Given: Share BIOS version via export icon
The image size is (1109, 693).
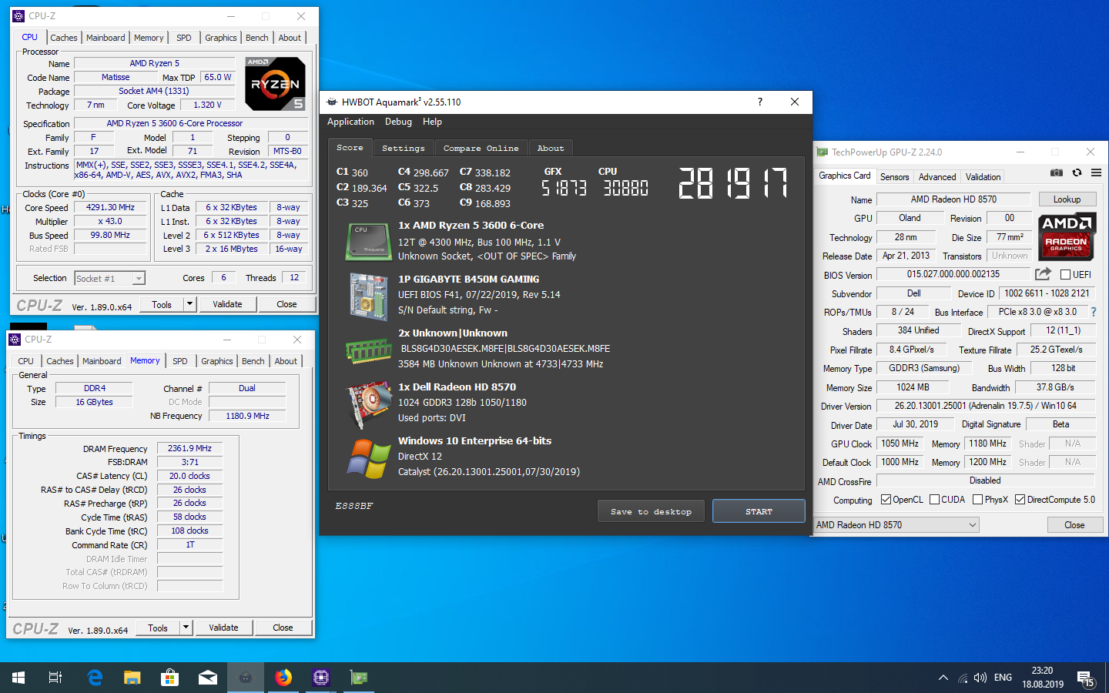Looking at the screenshot, I should 1043,274.
